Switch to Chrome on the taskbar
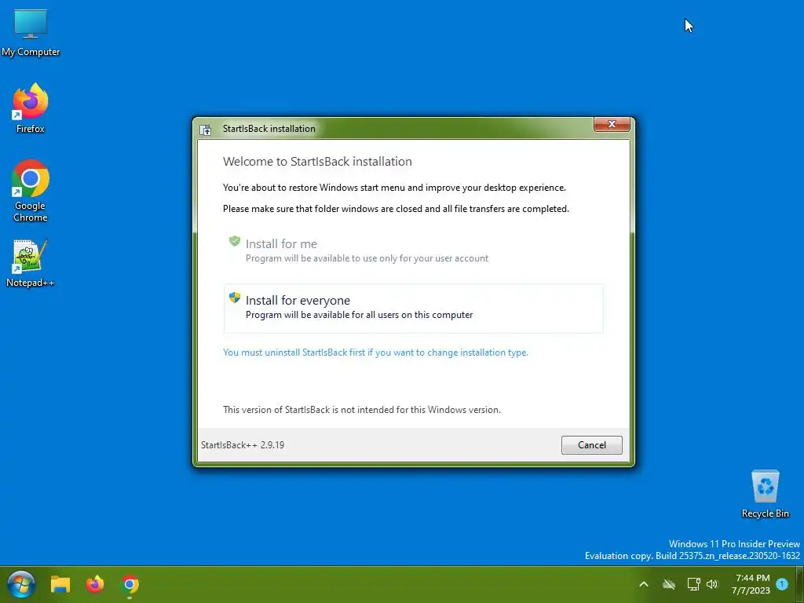 [x=130, y=584]
